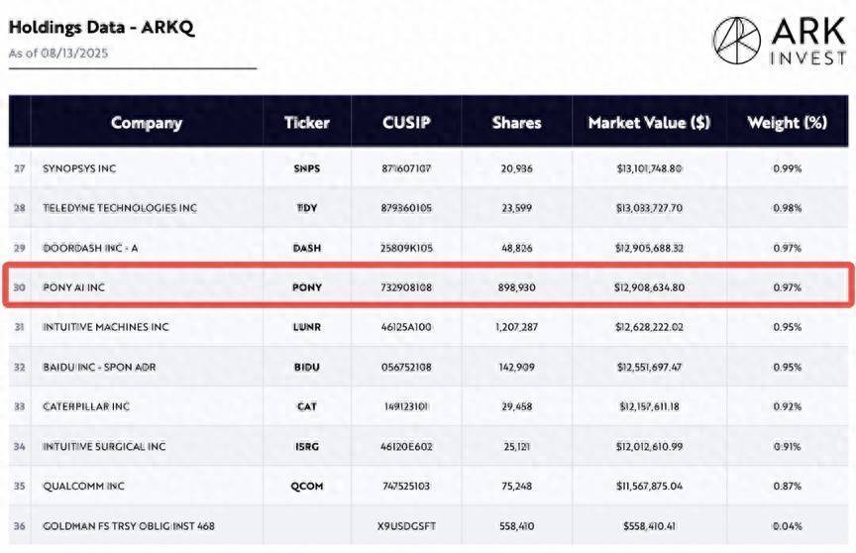Click market value $12,012,610.99
856x553 pixels.
[x=649, y=446]
